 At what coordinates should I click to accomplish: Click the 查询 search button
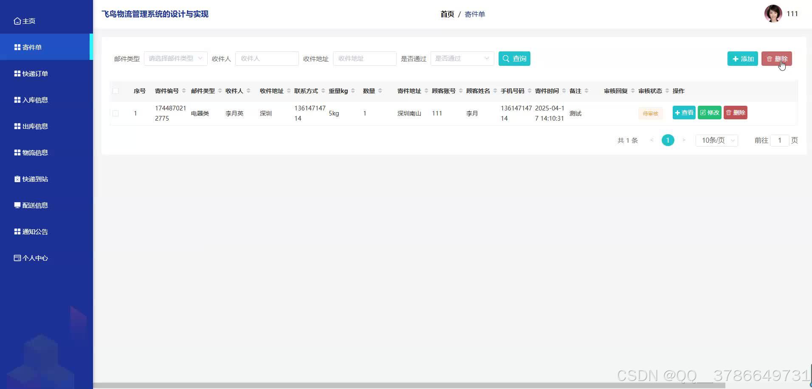coord(514,59)
